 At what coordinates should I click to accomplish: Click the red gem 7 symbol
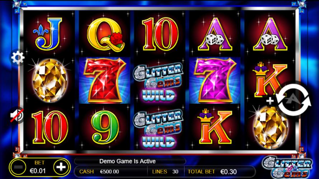point(104,80)
